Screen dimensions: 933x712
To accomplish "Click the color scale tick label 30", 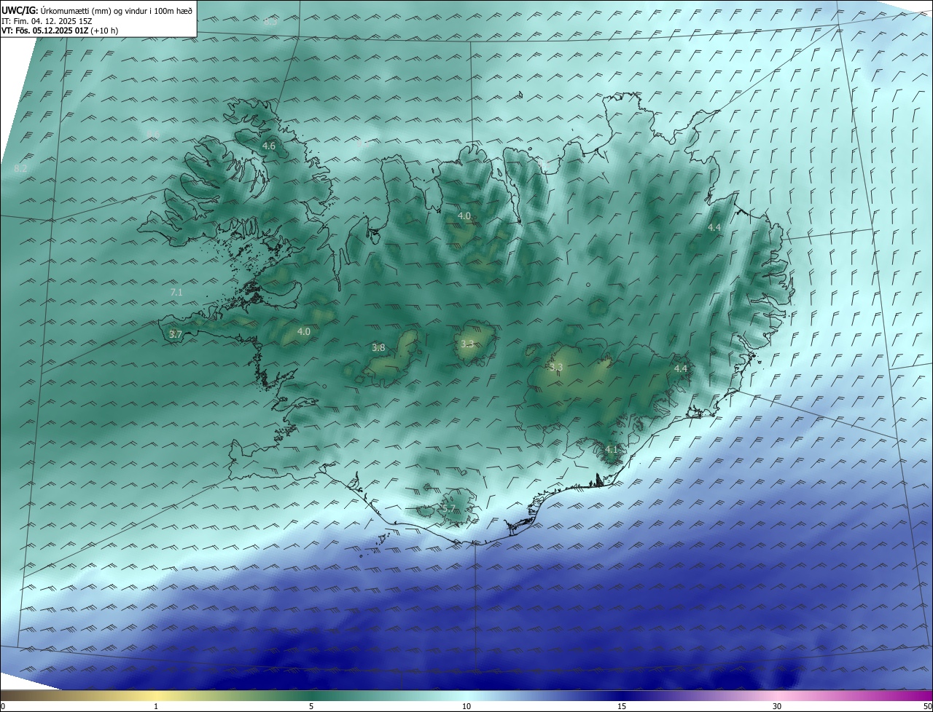I will click(777, 706).
